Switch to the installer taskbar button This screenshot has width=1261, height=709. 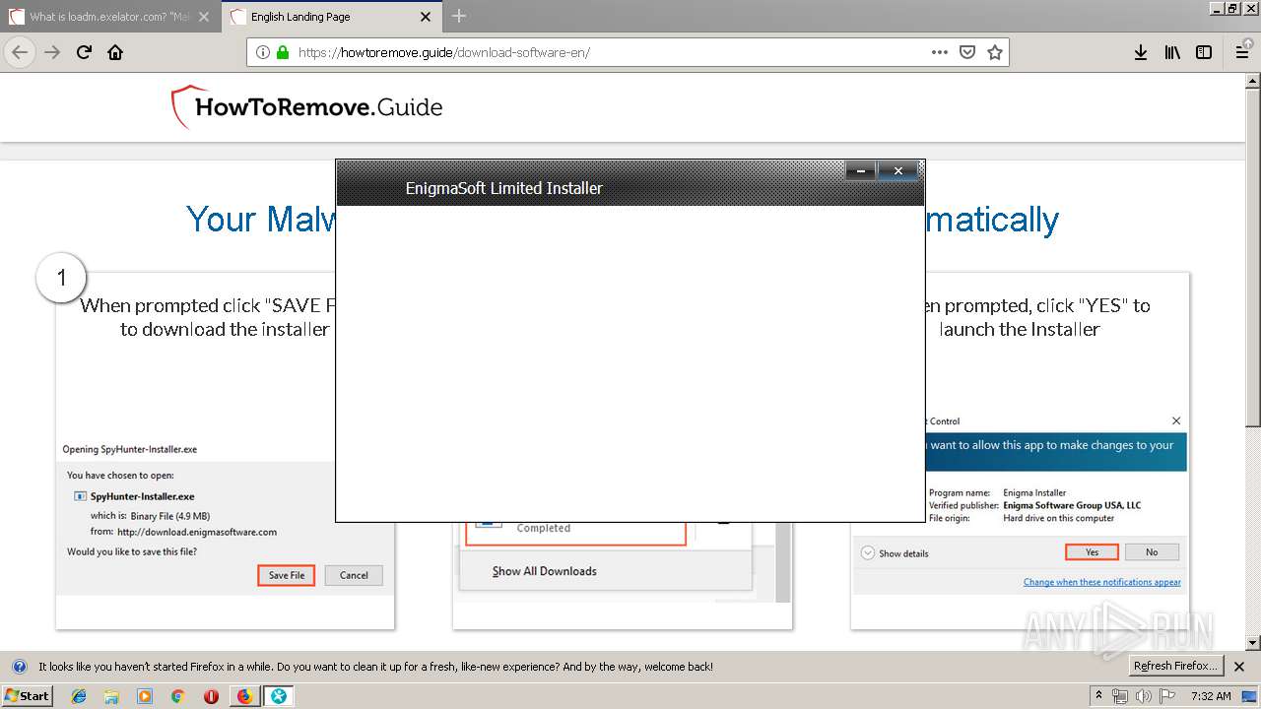279,696
